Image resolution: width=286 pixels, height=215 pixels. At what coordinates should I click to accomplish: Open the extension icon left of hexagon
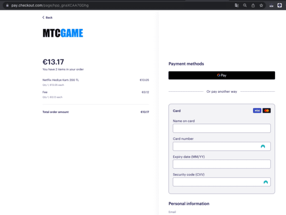271,5
